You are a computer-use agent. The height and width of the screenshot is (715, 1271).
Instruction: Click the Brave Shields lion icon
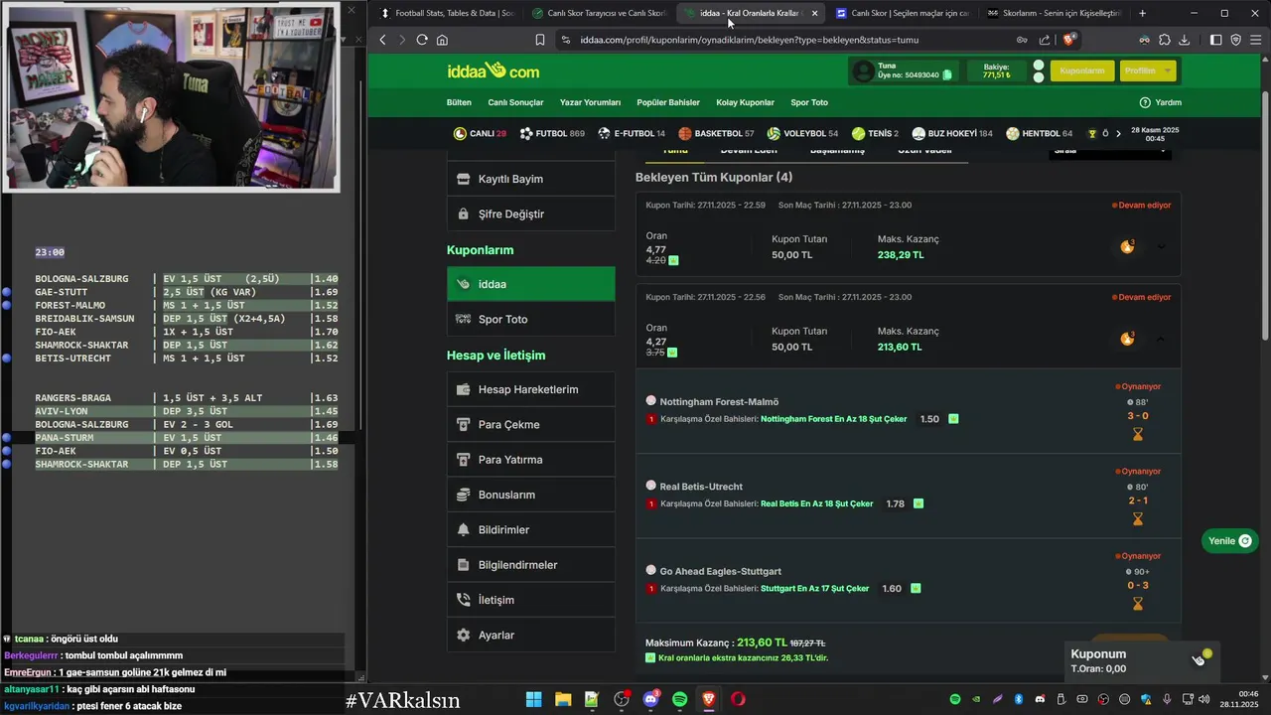[x=1069, y=40]
